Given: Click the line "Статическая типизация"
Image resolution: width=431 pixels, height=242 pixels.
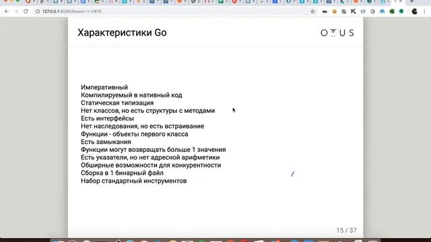Looking at the screenshot, I should point(117,103).
